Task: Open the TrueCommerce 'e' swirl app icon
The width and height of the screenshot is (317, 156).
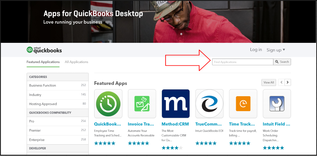Action: point(209,104)
